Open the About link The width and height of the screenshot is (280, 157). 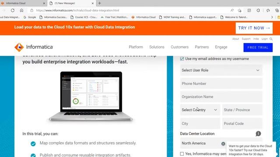point(235,39)
